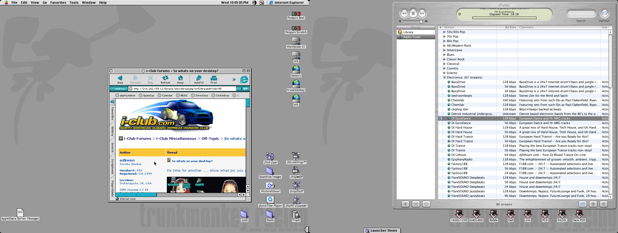
Task: Select the DJ Lithium stream row
Action: click(x=523, y=155)
